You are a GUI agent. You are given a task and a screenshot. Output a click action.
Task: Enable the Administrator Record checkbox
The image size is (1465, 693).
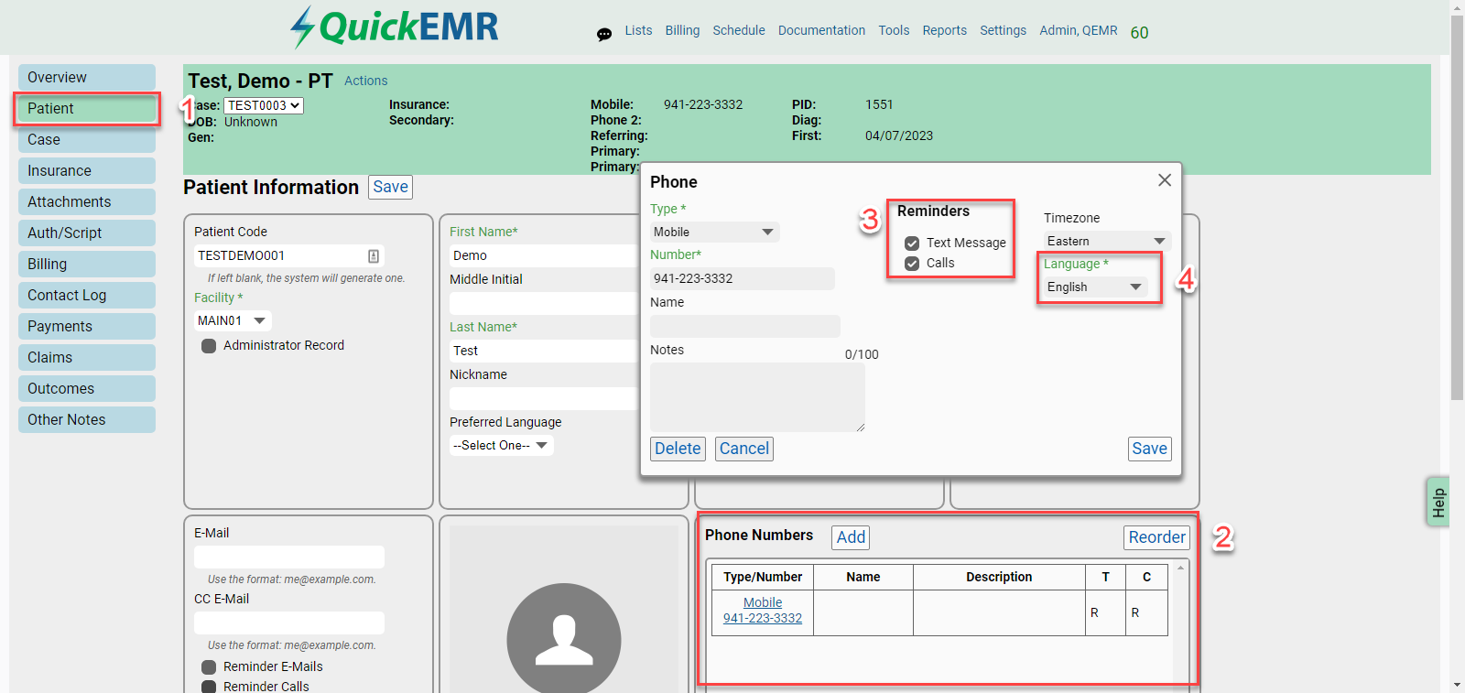(x=209, y=346)
